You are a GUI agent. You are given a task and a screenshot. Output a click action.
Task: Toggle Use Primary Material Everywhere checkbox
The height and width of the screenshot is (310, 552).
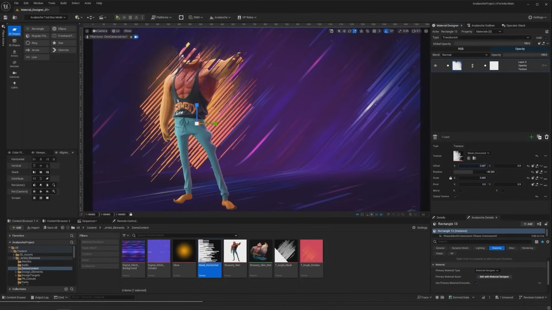[x=476, y=283]
